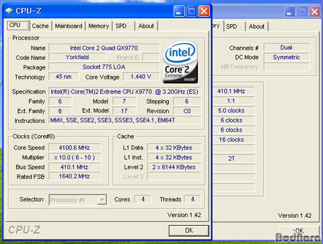Click the Specification field text
323x244 pixels.
pyautogui.click(x=124, y=91)
